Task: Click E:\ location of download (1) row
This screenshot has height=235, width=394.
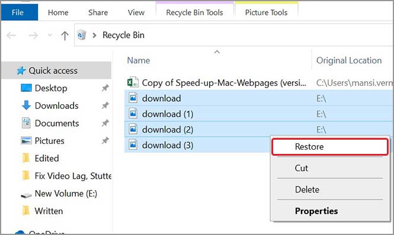Action: [321, 114]
